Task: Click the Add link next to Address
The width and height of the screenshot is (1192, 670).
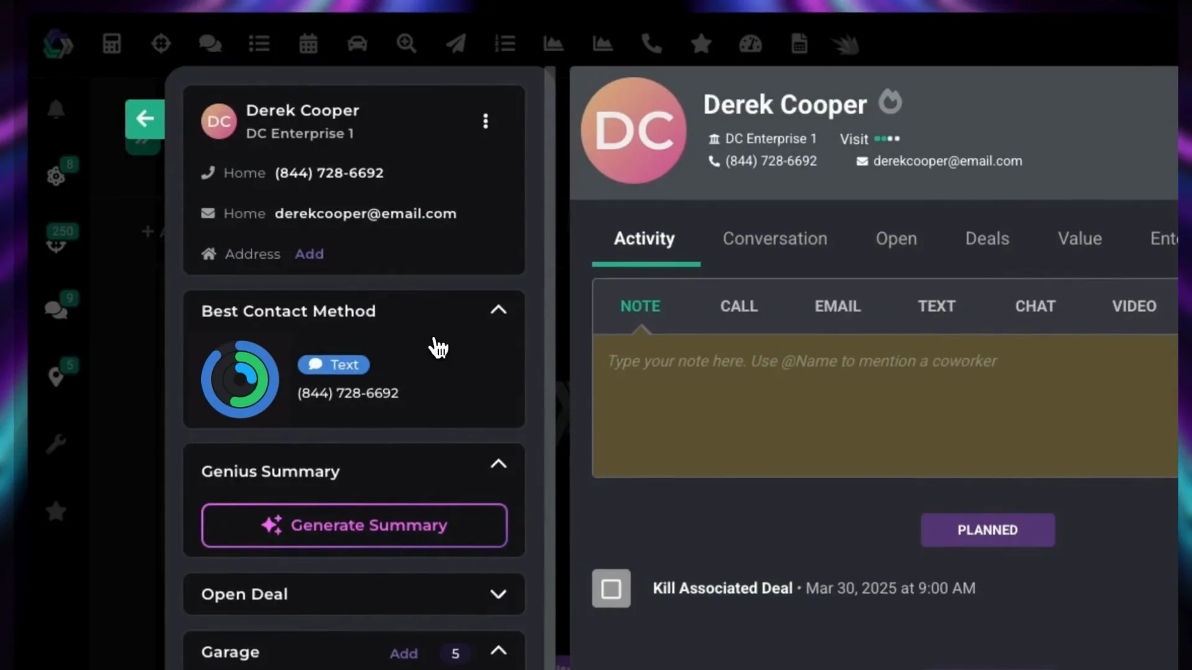Action: click(309, 254)
